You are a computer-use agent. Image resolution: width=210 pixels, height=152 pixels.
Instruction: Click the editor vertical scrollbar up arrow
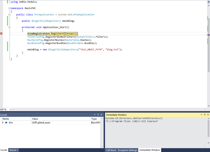click(x=209, y=5)
